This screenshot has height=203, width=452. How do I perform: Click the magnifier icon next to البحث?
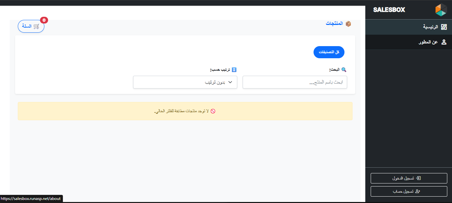click(343, 69)
